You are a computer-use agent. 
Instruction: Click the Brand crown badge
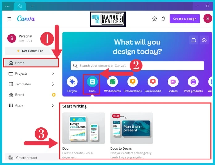pos(54,95)
